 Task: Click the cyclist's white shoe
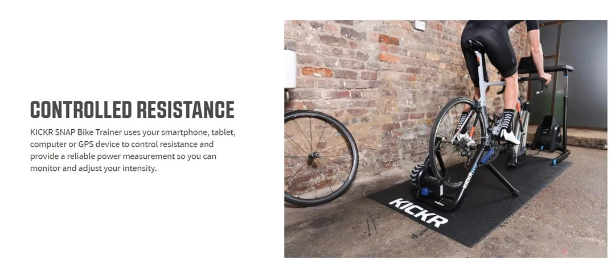[x=510, y=136]
